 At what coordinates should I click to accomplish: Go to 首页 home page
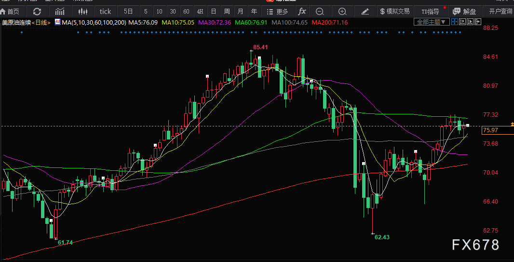[10, 12]
